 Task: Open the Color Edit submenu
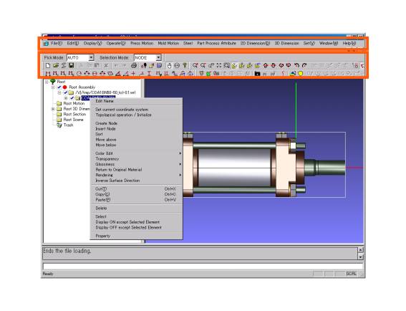[137, 153]
